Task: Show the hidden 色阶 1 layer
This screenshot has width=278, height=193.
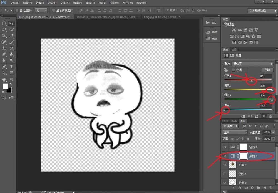Action: coord(225,174)
